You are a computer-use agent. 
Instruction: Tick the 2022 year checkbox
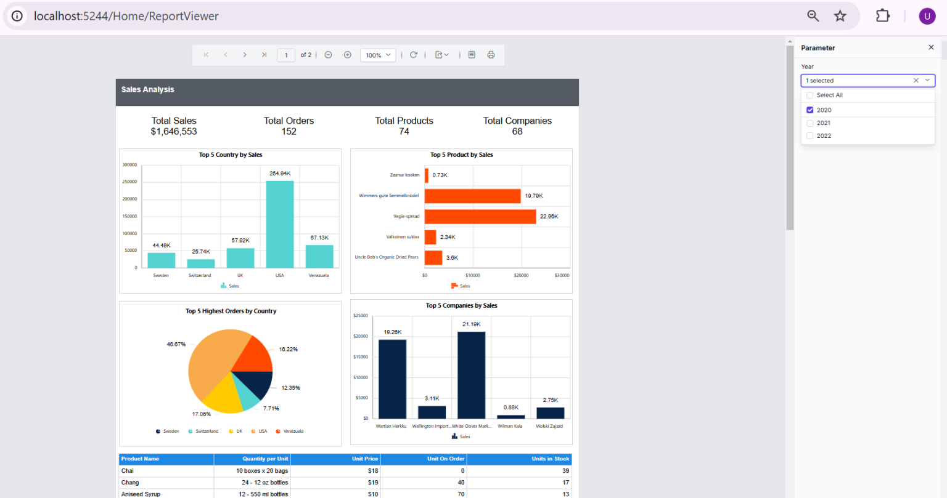pyautogui.click(x=810, y=136)
